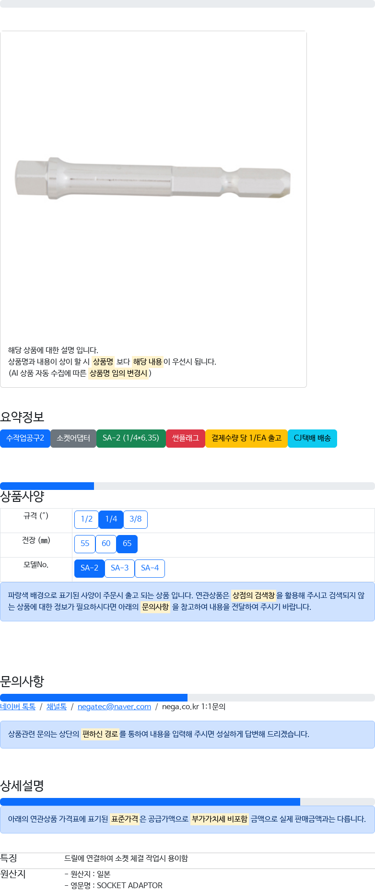
Task: Choose the 60 mm length option
Action: (106, 544)
